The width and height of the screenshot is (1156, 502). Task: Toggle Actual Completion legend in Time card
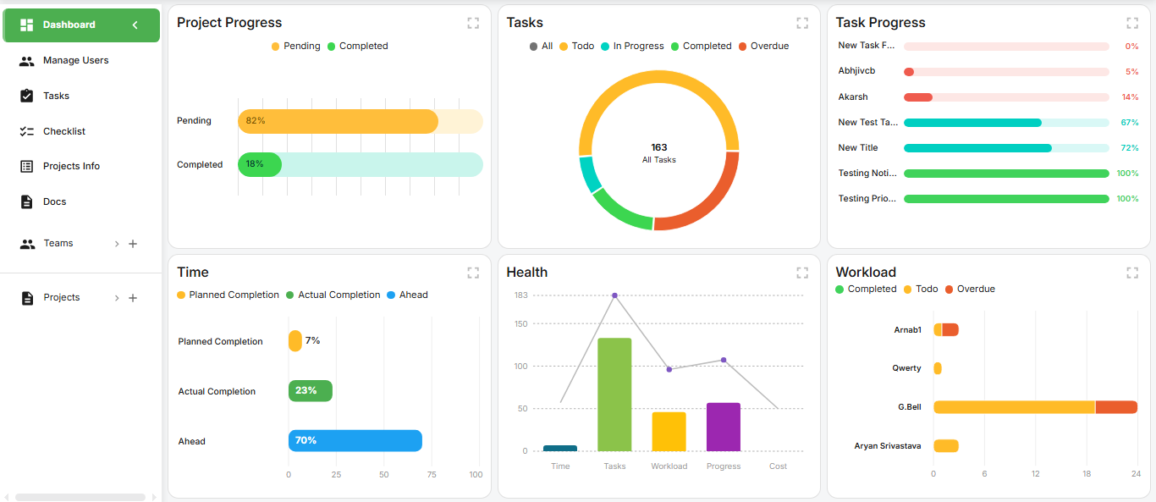333,295
